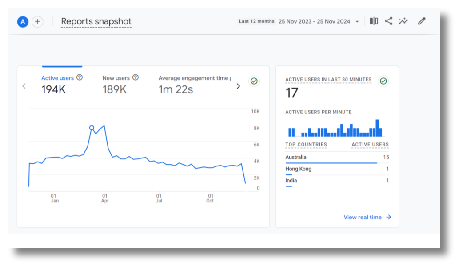The image size is (455, 263).
Task: Click the pencil customize report icon
Action: 422,21
